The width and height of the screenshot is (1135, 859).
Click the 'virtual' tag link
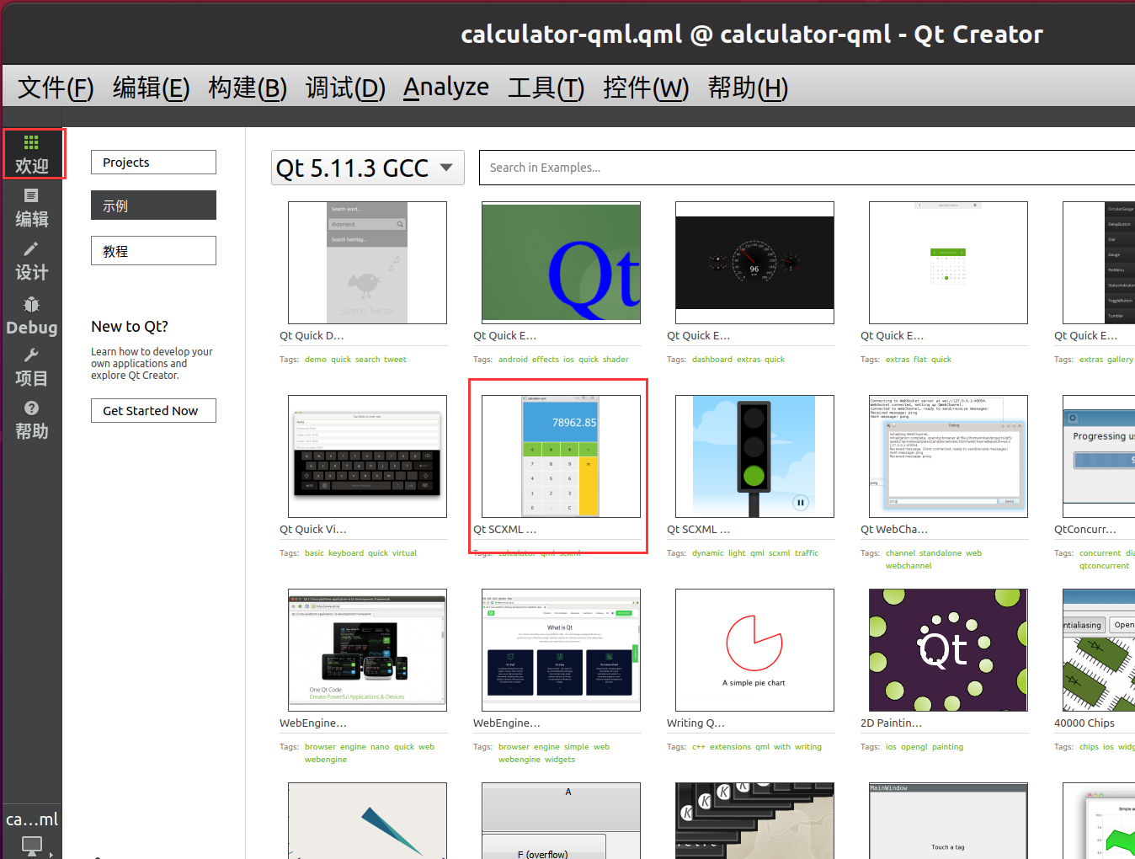tap(404, 553)
